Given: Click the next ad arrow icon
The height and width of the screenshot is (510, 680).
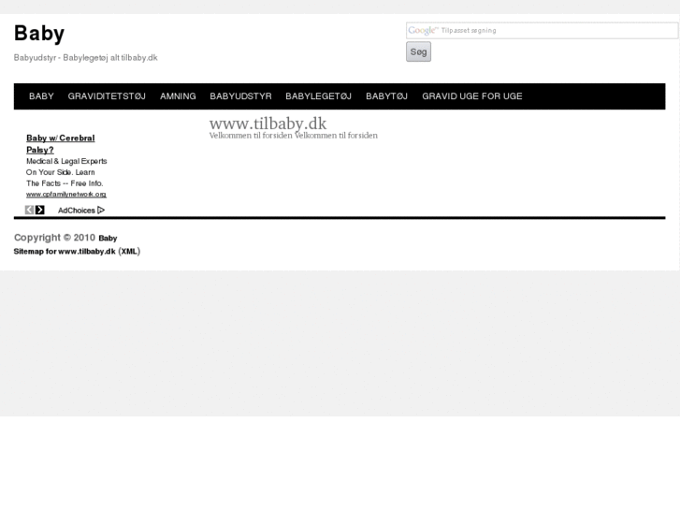Looking at the screenshot, I should (40, 210).
